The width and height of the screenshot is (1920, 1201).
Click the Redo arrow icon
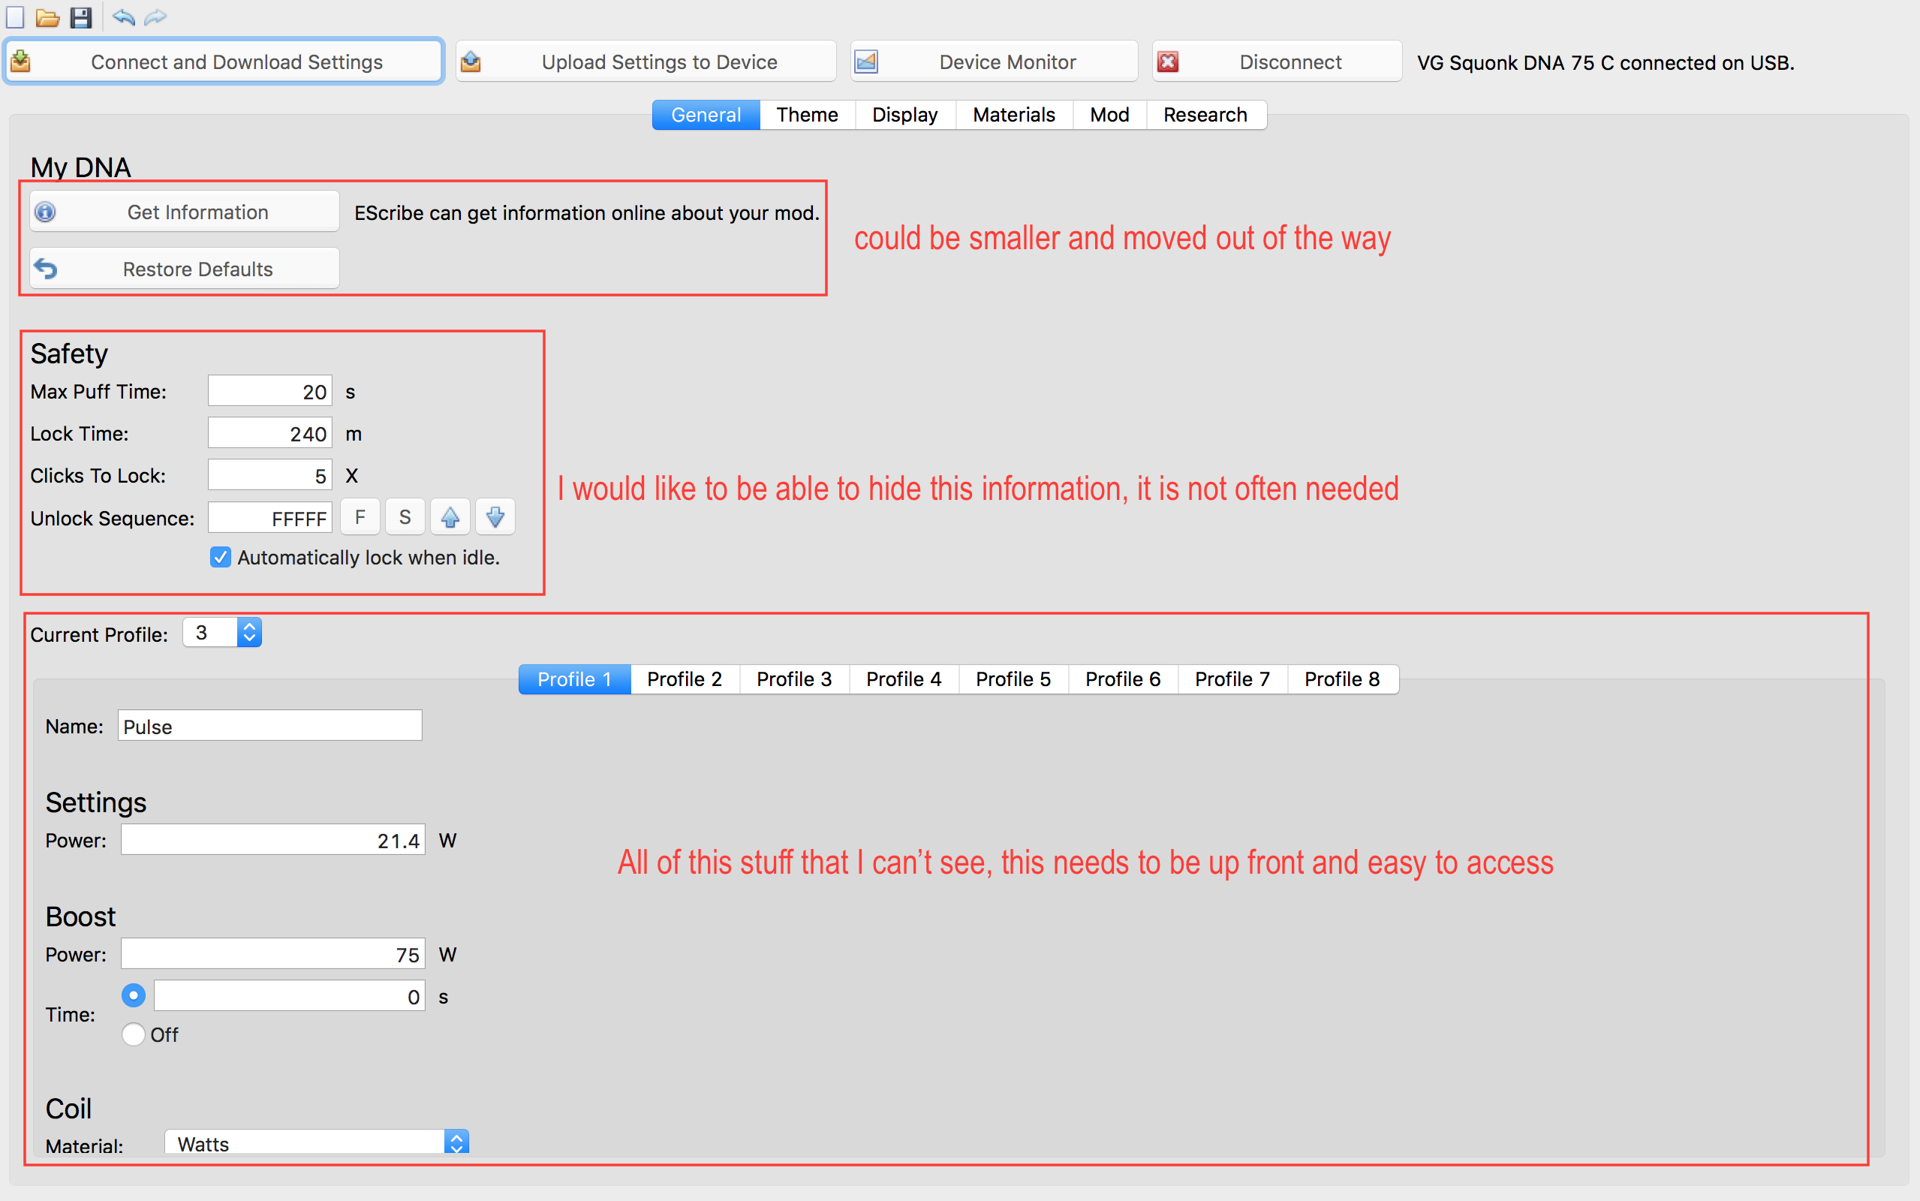click(156, 17)
